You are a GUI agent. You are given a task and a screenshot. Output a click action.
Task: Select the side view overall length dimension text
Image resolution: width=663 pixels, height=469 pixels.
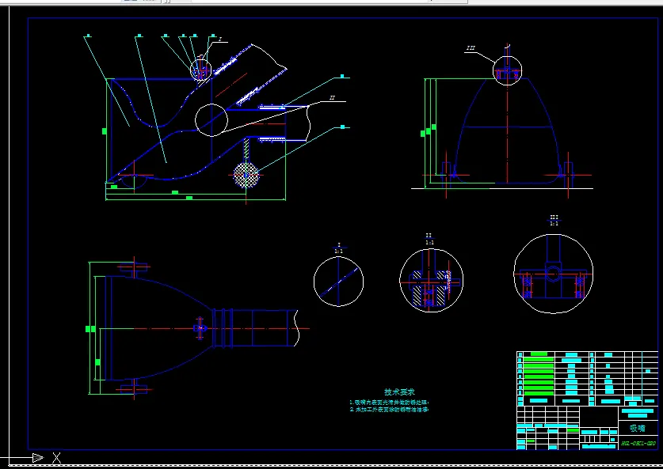(x=189, y=198)
